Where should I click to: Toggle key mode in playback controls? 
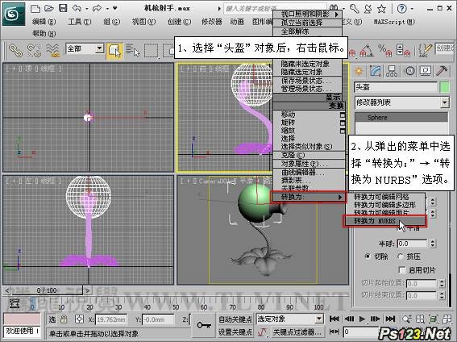click(334, 332)
